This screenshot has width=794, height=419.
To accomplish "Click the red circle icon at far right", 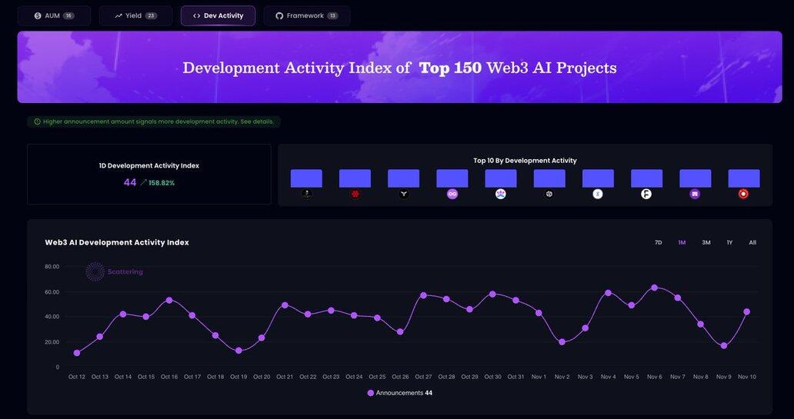I will [743, 195].
